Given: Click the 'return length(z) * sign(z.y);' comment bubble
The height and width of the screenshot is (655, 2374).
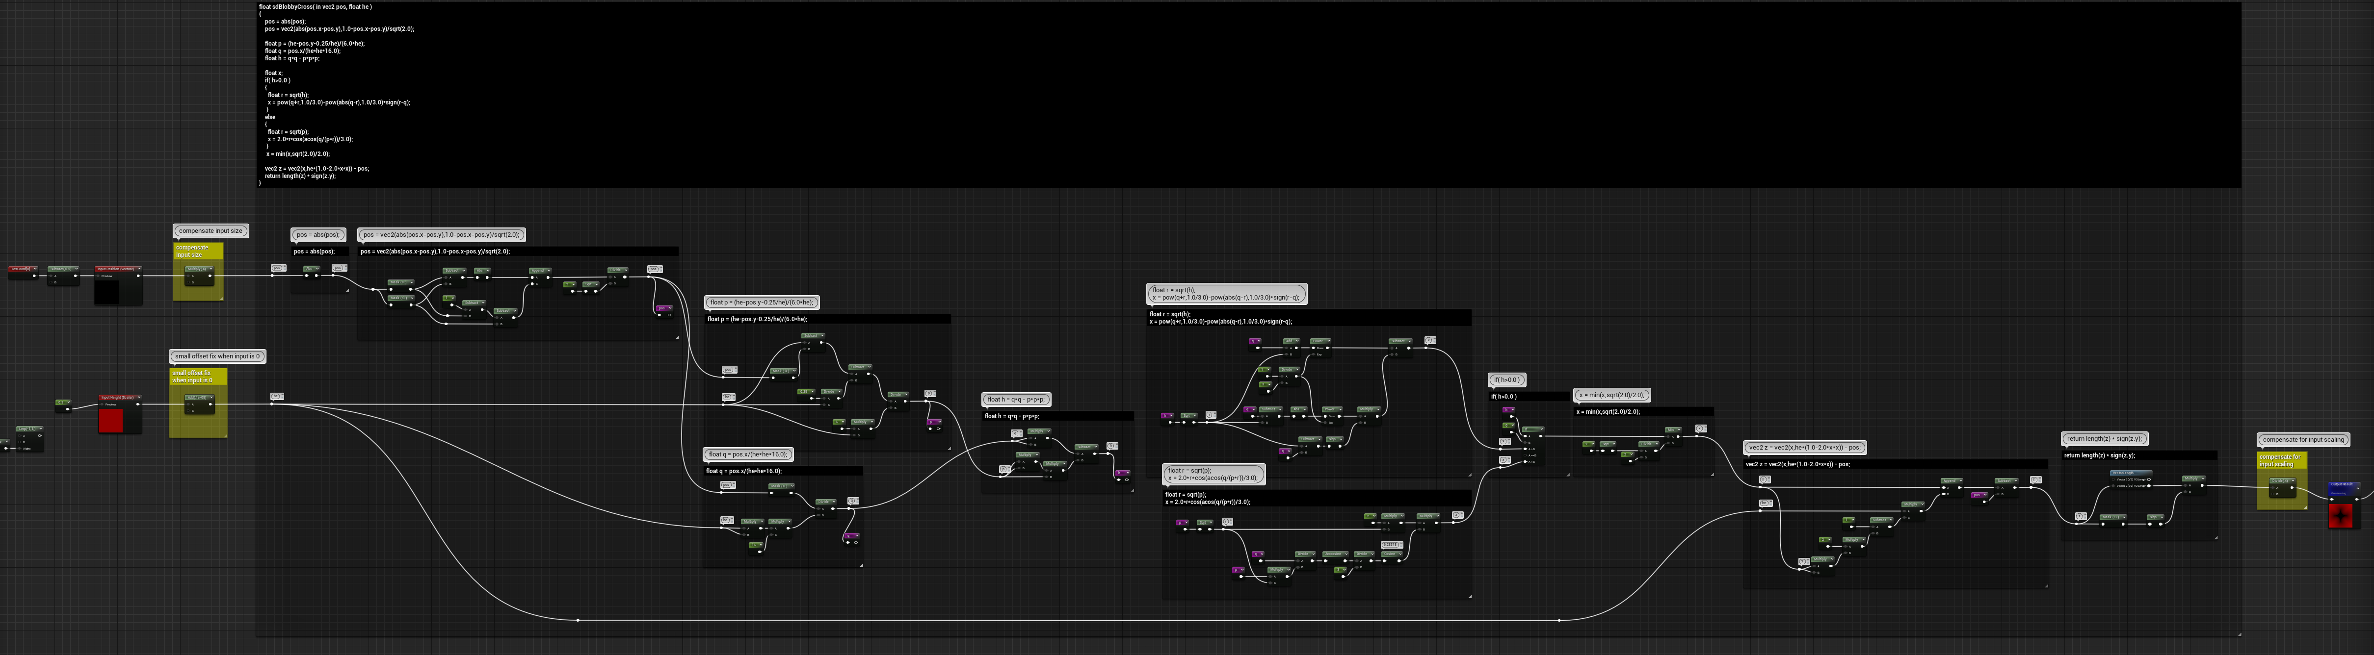Looking at the screenshot, I should [2105, 438].
